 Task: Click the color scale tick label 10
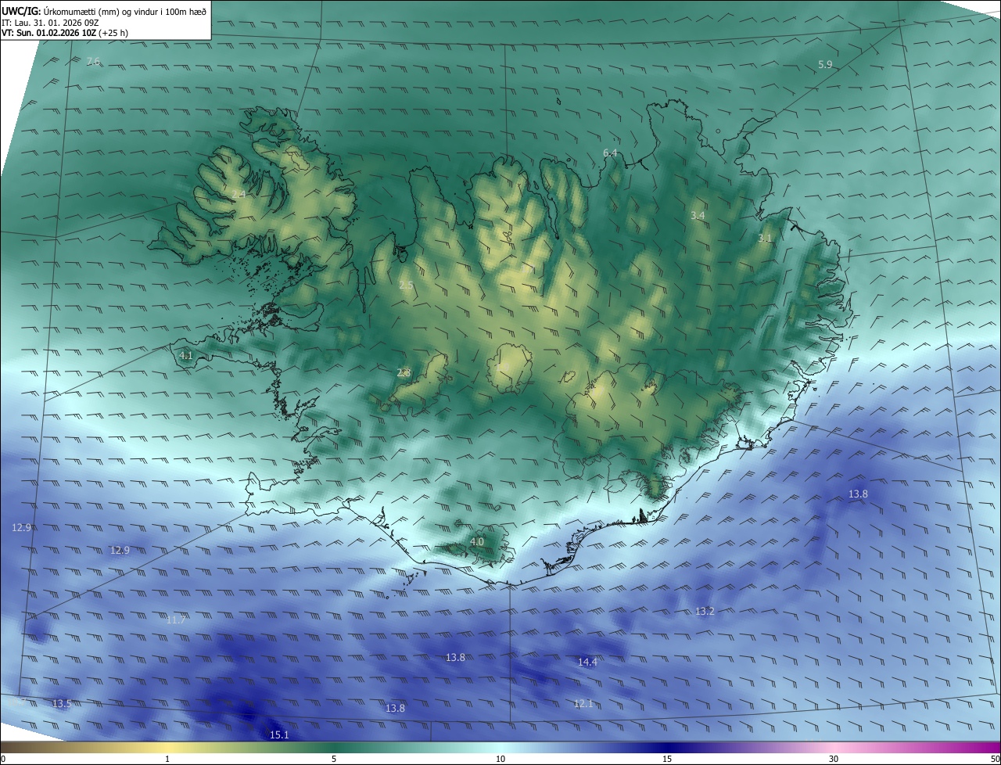click(x=500, y=759)
